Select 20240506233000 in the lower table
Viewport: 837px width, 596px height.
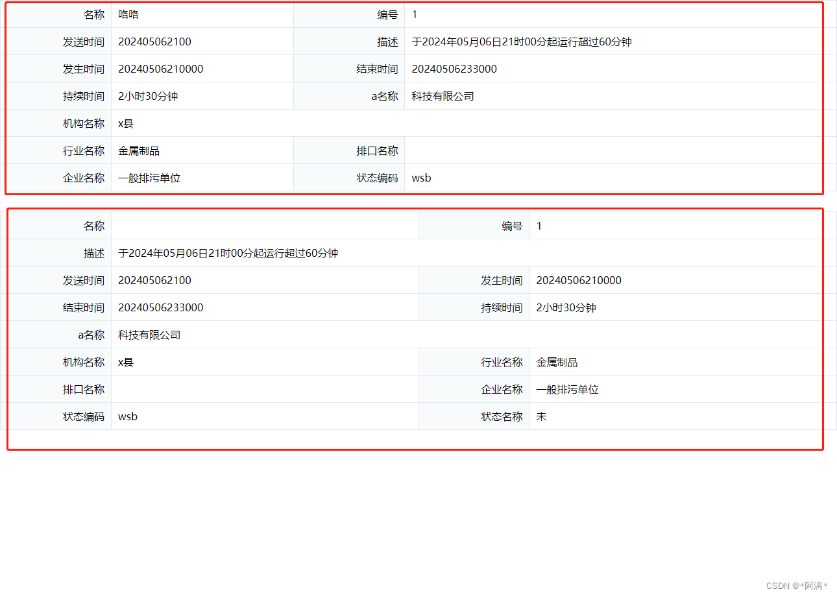click(x=161, y=307)
